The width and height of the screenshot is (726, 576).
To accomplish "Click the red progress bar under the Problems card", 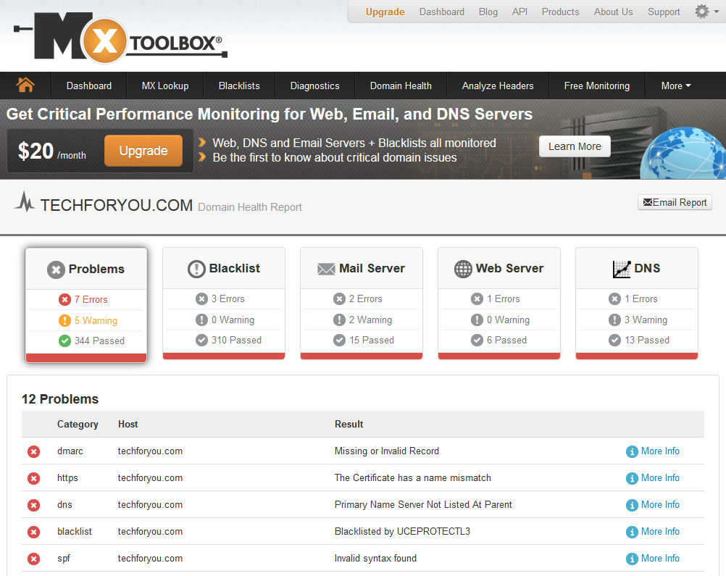I will (85, 356).
